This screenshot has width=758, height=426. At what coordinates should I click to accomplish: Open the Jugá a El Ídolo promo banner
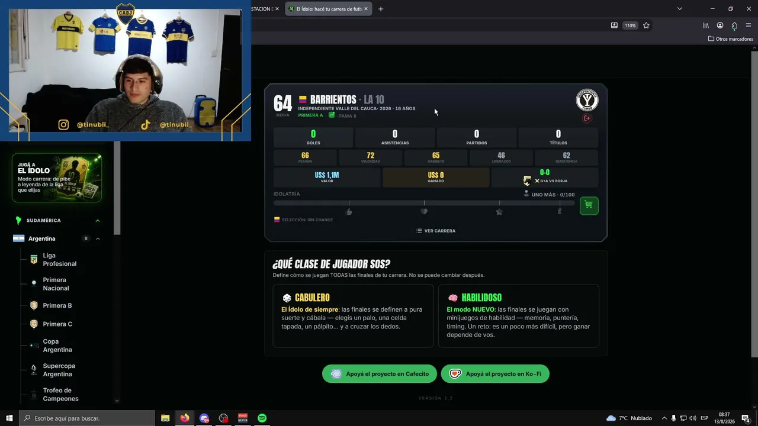57,178
